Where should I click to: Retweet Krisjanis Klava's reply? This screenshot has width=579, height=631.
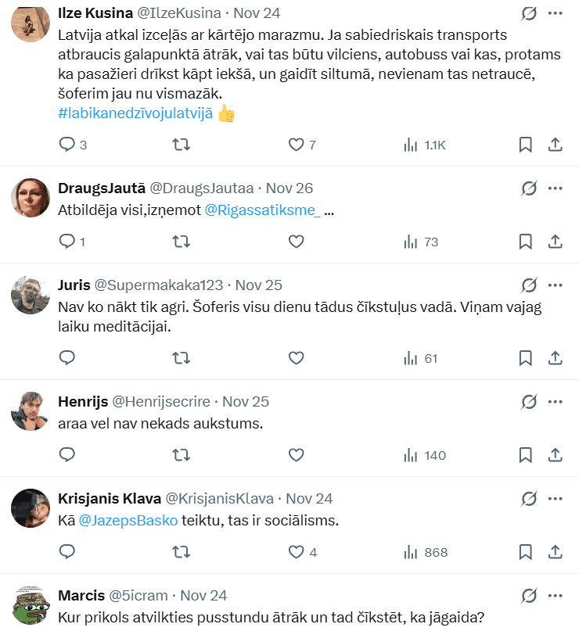click(181, 552)
